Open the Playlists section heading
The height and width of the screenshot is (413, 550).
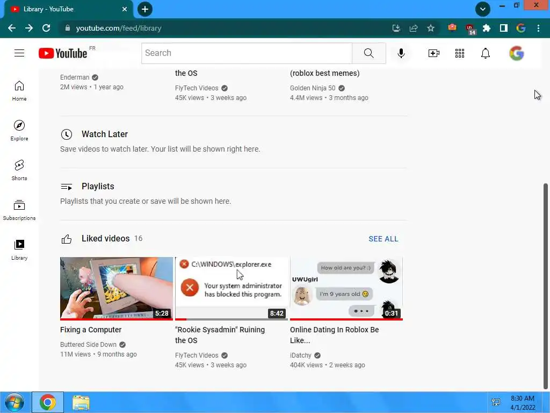(98, 187)
